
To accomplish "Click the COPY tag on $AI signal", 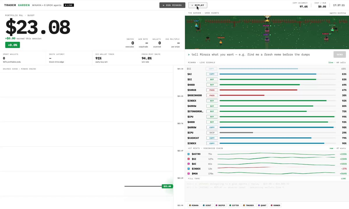I will point(212,74).
